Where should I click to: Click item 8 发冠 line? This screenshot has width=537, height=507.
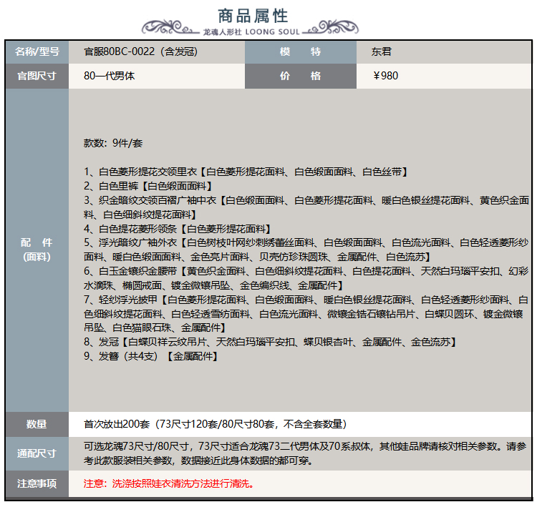tap(270, 342)
